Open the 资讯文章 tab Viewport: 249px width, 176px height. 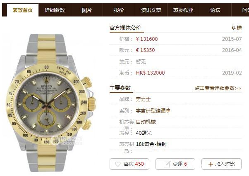[x=151, y=10]
